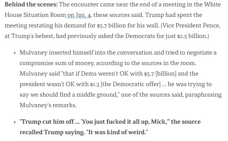Click the "$2.5 billion.)" amount text
228x141 pixels.
click(193, 36)
